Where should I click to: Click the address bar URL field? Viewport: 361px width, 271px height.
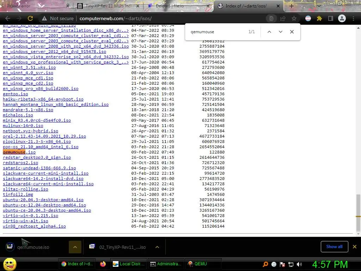tap(170, 18)
